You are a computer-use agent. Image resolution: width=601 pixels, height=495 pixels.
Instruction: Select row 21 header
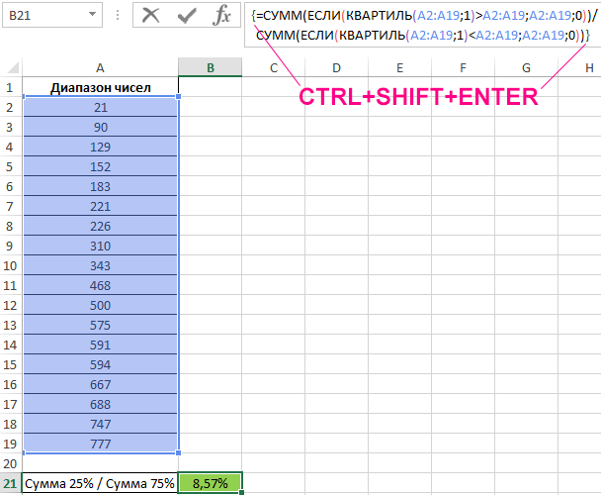tap(11, 483)
